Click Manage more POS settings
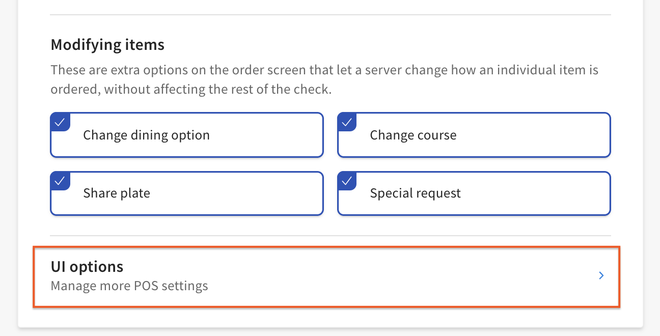Image resolution: width=660 pixels, height=336 pixels. 129,286
